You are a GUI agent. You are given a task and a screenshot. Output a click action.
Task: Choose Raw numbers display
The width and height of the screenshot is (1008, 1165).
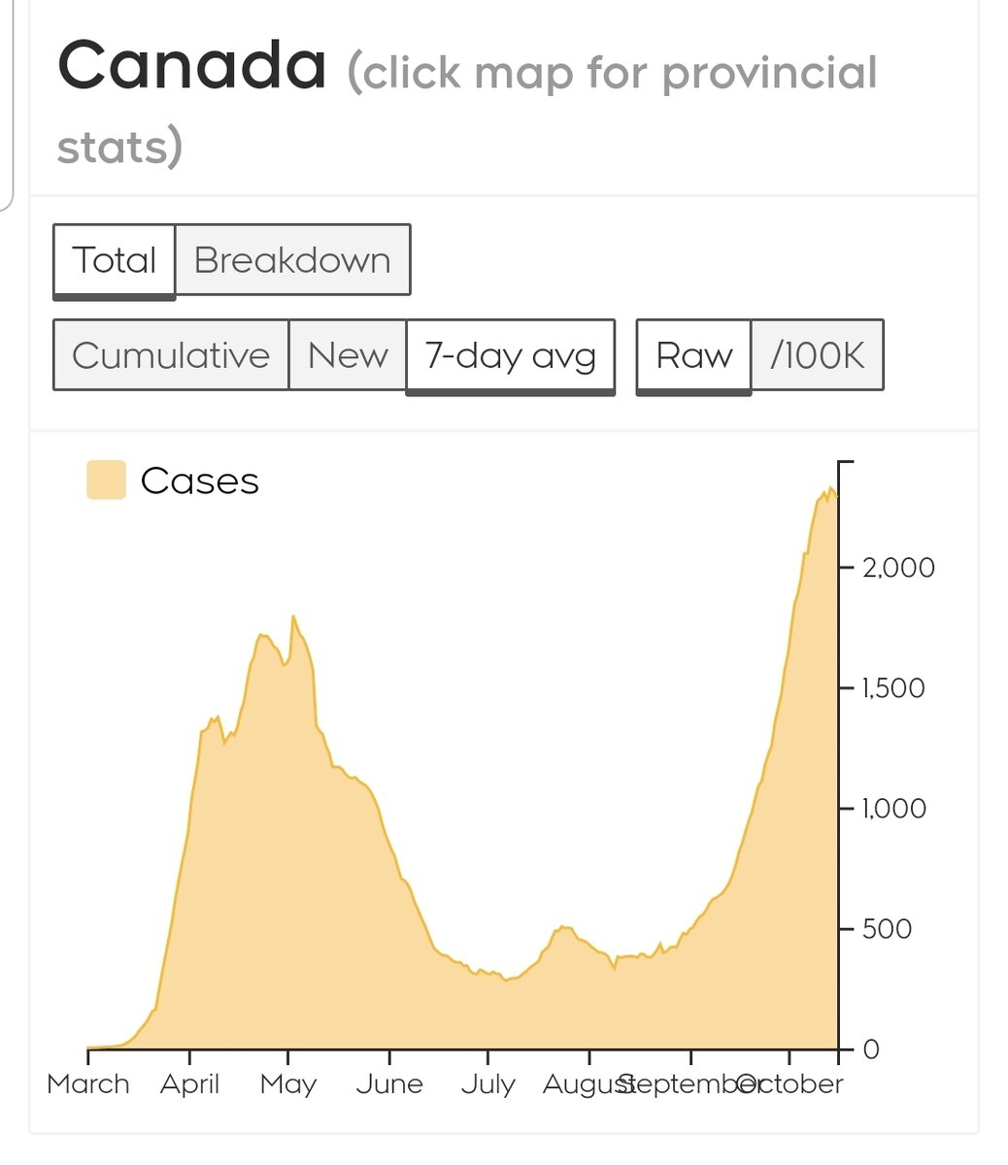coord(693,355)
